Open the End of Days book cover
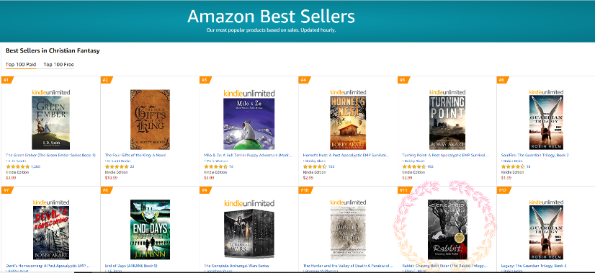 coord(150,230)
